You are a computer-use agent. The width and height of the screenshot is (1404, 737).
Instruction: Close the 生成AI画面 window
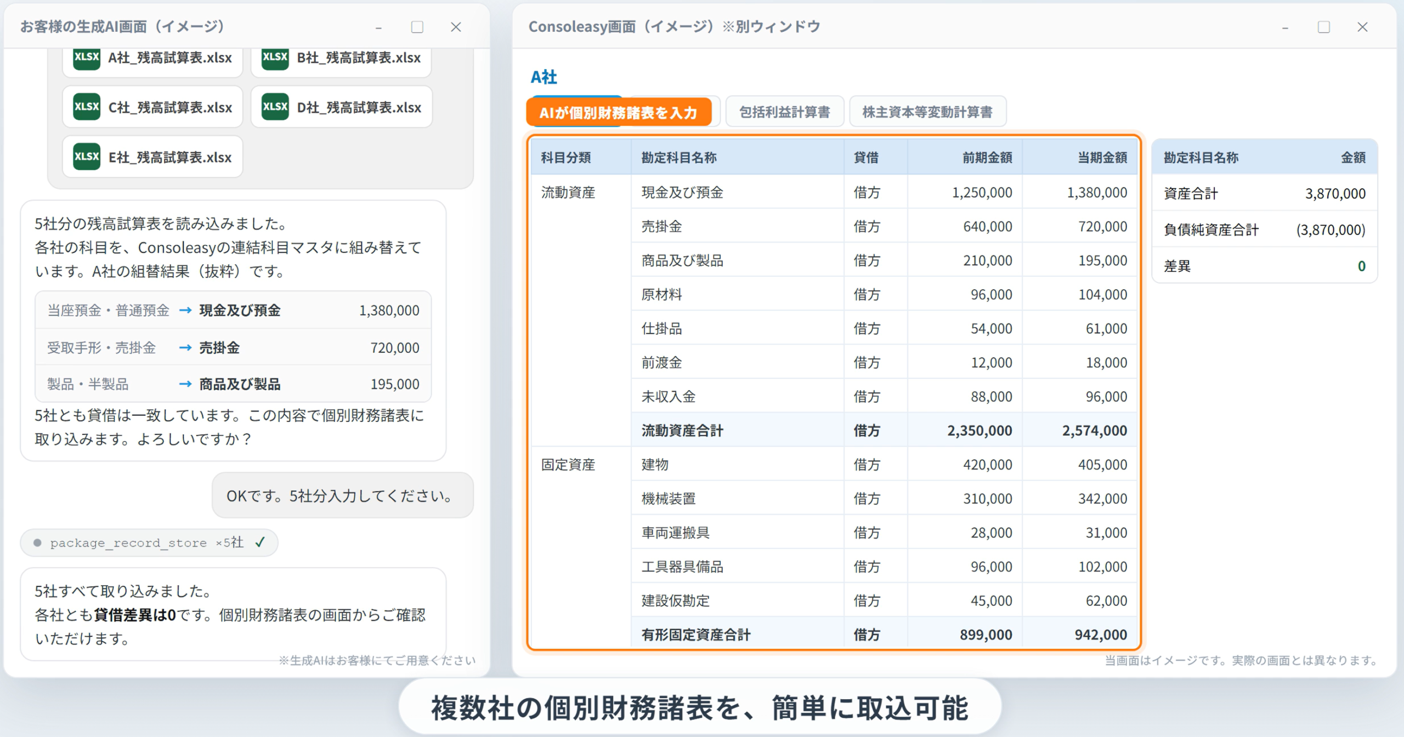tap(456, 27)
